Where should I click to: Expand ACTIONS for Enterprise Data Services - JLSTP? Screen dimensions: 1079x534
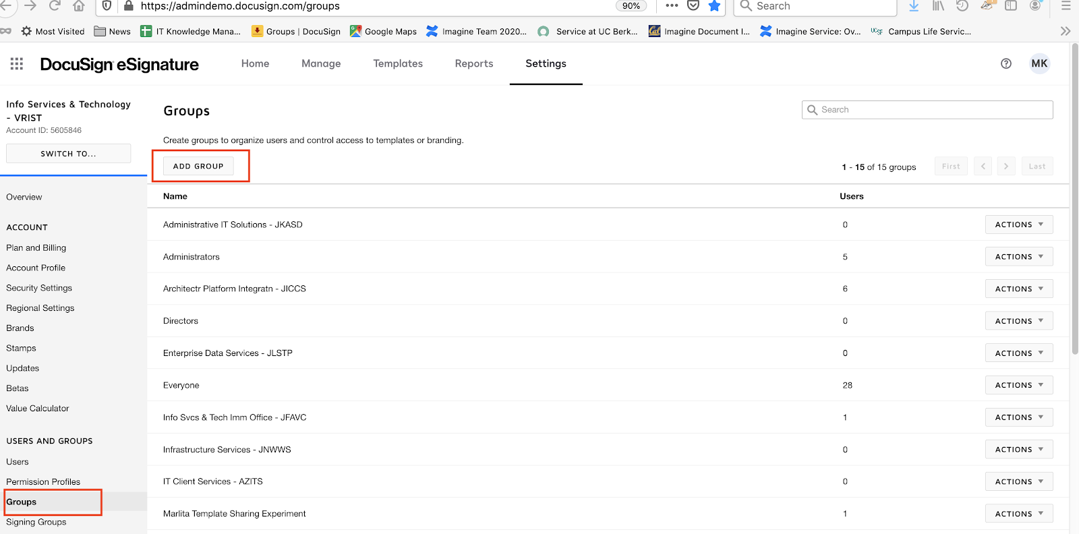pos(1019,353)
